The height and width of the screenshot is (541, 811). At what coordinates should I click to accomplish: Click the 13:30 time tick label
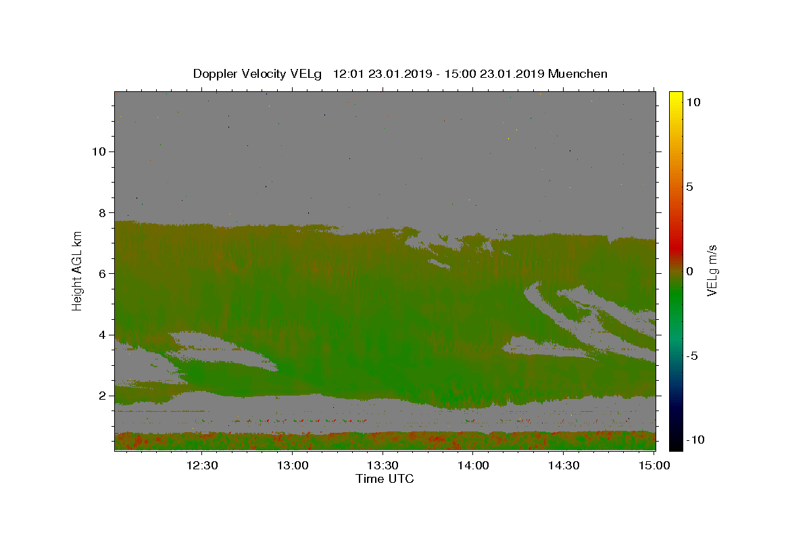(x=383, y=465)
